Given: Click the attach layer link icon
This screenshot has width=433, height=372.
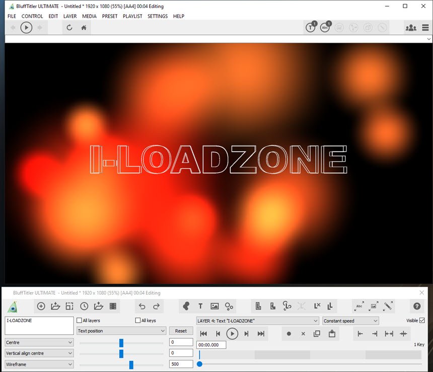Looking at the screenshot, I should pos(287,306).
